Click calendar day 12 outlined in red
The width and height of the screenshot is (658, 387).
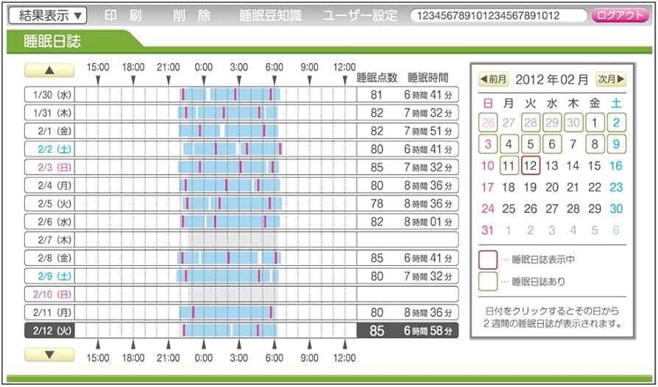[531, 165]
